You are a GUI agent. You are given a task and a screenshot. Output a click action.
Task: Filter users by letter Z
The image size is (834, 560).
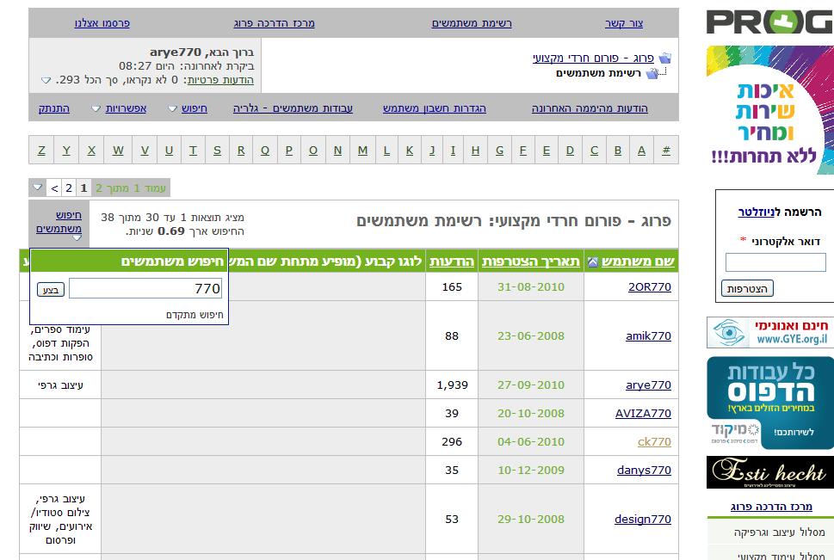(x=41, y=151)
